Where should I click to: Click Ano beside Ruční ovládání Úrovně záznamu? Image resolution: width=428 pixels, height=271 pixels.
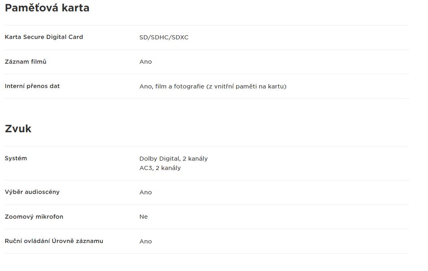pos(146,241)
